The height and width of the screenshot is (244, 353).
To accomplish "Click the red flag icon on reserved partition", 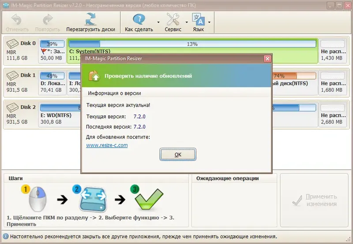I will point(44,52).
